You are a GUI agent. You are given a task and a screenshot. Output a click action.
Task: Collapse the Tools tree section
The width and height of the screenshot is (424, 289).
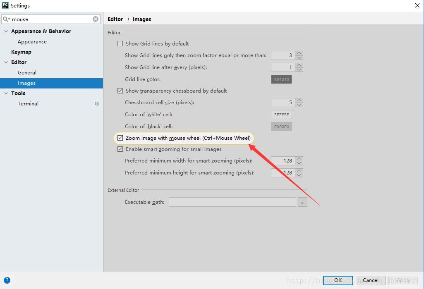(x=6, y=93)
